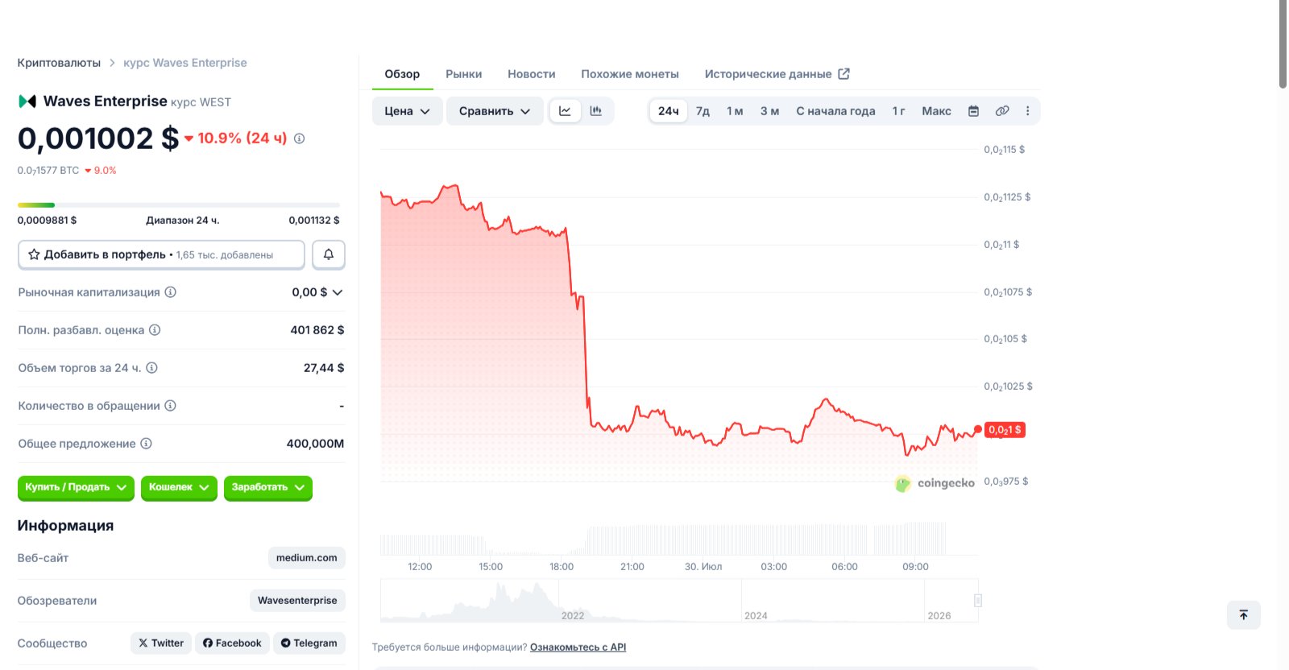
Task: Open the Сравнить dropdown
Action: 495,111
